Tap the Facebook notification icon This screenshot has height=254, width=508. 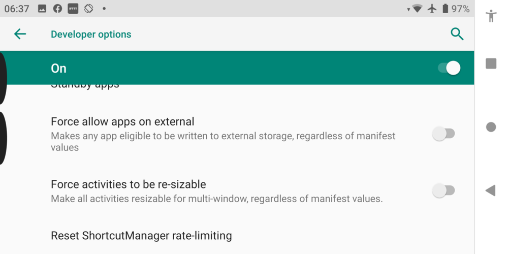(x=57, y=9)
